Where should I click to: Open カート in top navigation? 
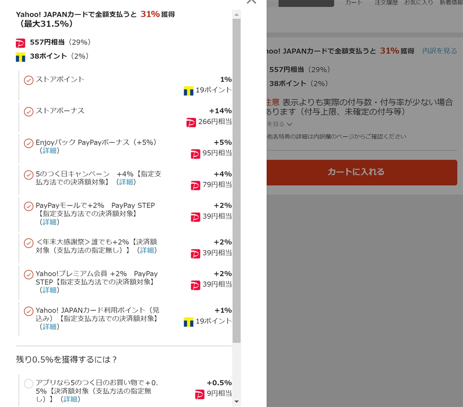click(x=354, y=3)
